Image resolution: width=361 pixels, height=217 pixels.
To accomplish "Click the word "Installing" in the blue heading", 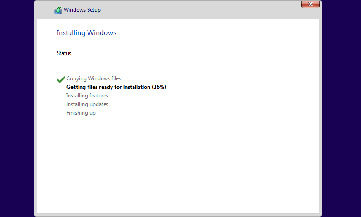I will point(70,33).
